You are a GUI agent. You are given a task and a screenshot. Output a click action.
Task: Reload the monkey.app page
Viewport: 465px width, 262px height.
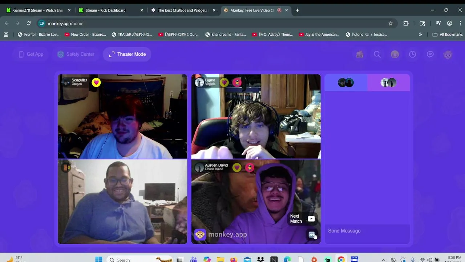click(28, 23)
